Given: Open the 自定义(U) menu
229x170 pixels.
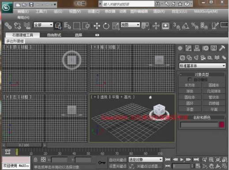Looking at the screenshot, I should click(180, 11).
